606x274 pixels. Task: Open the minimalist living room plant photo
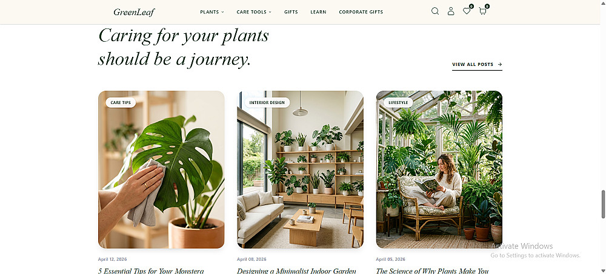pyautogui.click(x=301, y=169)
